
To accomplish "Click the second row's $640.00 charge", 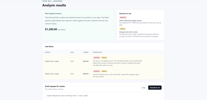I will pos(86,74).
